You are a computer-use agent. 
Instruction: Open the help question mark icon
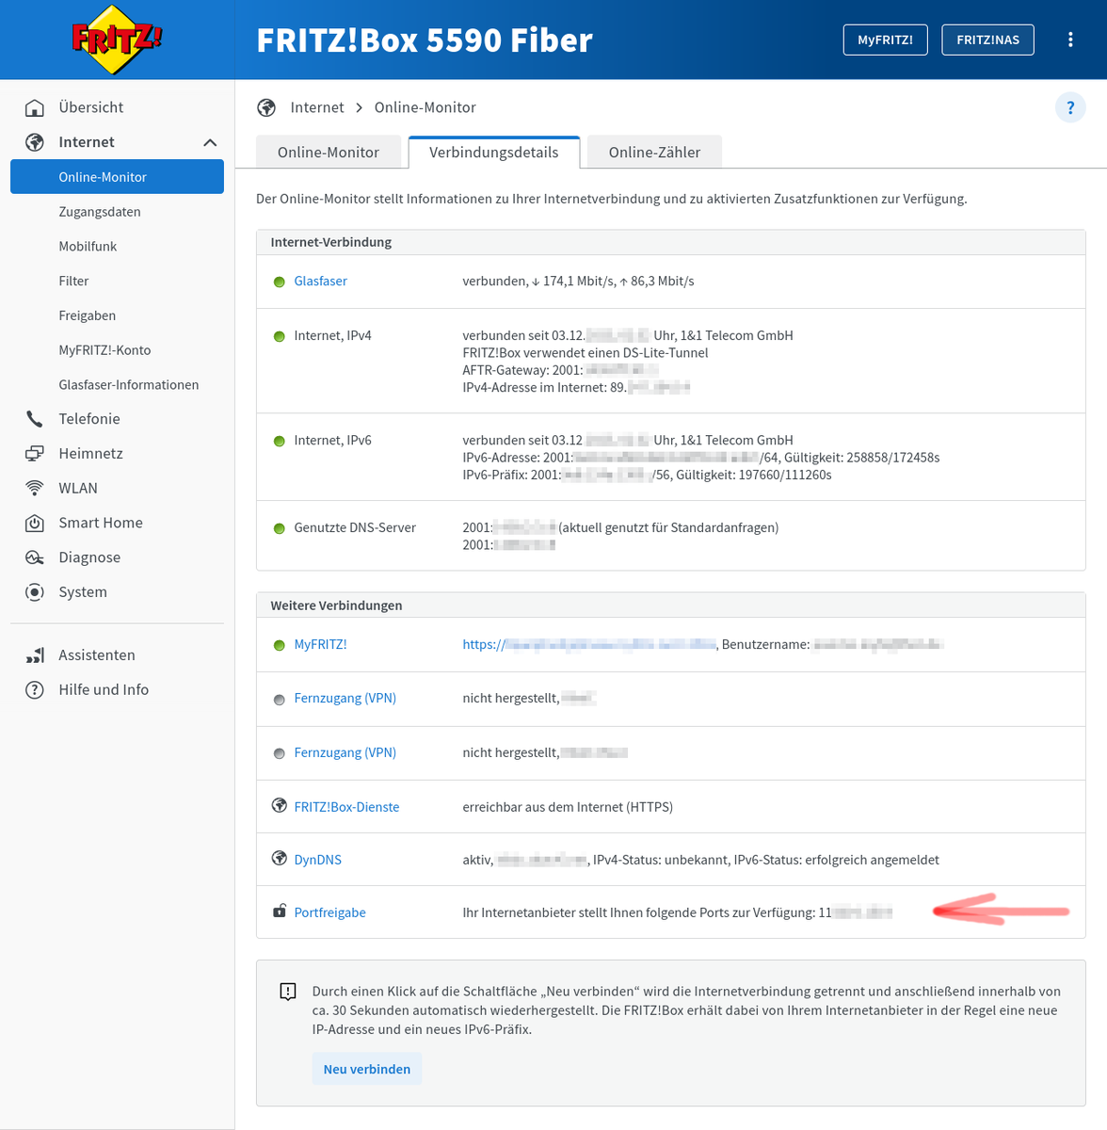[1070, 107]
